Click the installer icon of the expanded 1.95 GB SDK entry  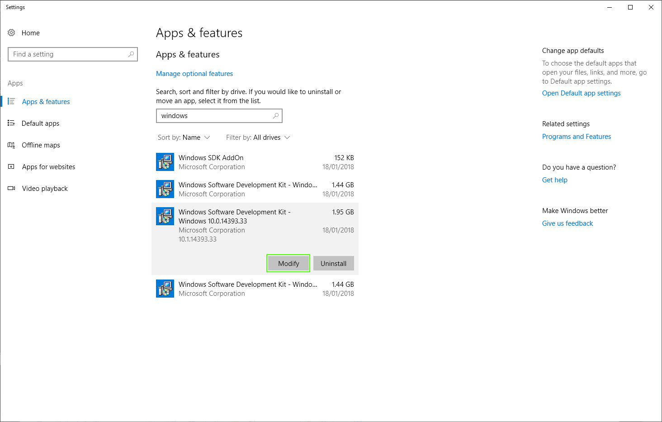(x=165, y=216)
